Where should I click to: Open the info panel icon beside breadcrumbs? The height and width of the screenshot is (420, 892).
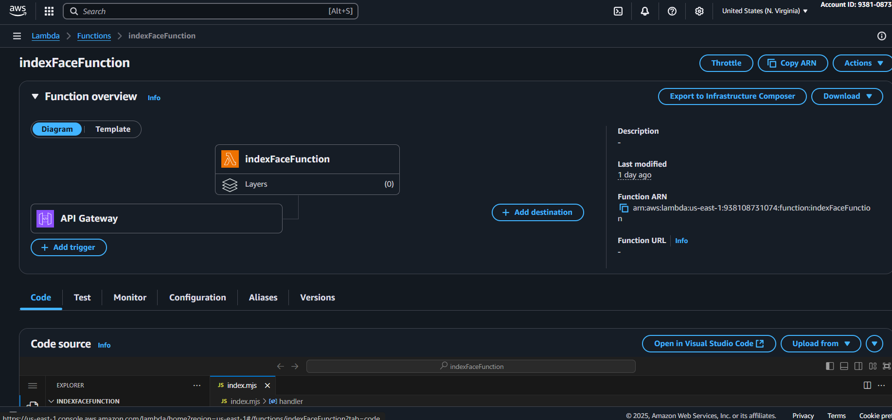coord(882,36)
